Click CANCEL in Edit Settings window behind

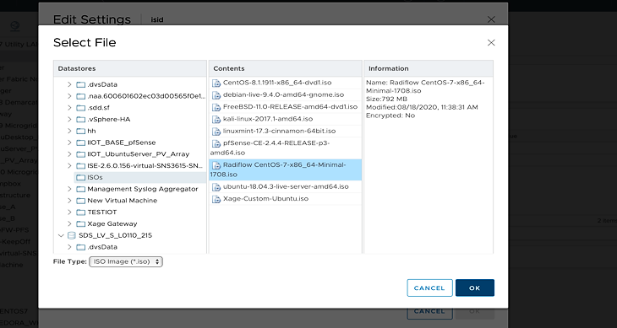coord(429,311)
